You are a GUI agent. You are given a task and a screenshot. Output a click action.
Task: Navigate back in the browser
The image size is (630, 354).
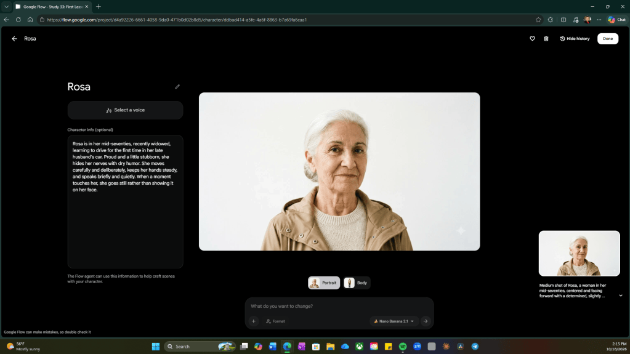click(6, 20)
